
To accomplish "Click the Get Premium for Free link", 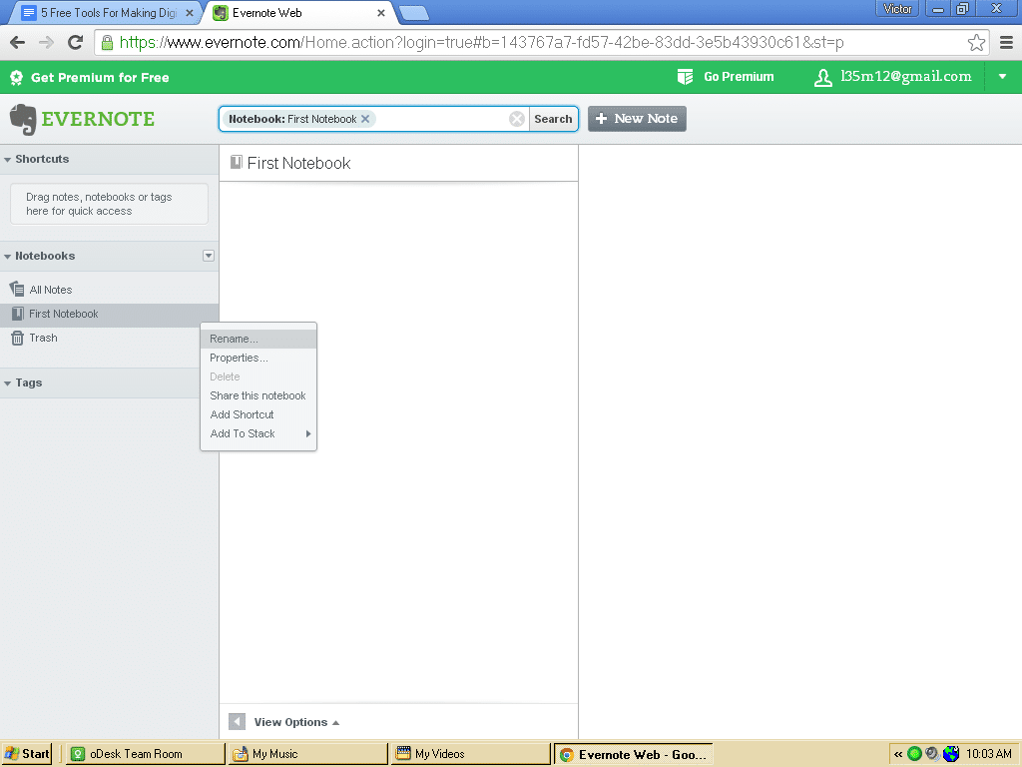I will pos(100,78).
